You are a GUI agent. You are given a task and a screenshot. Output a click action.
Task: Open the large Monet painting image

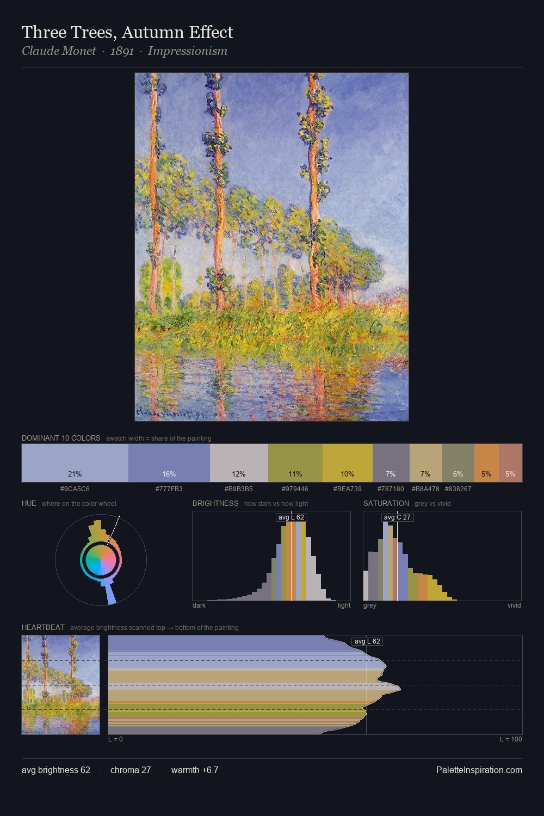[x=271, y=247]
